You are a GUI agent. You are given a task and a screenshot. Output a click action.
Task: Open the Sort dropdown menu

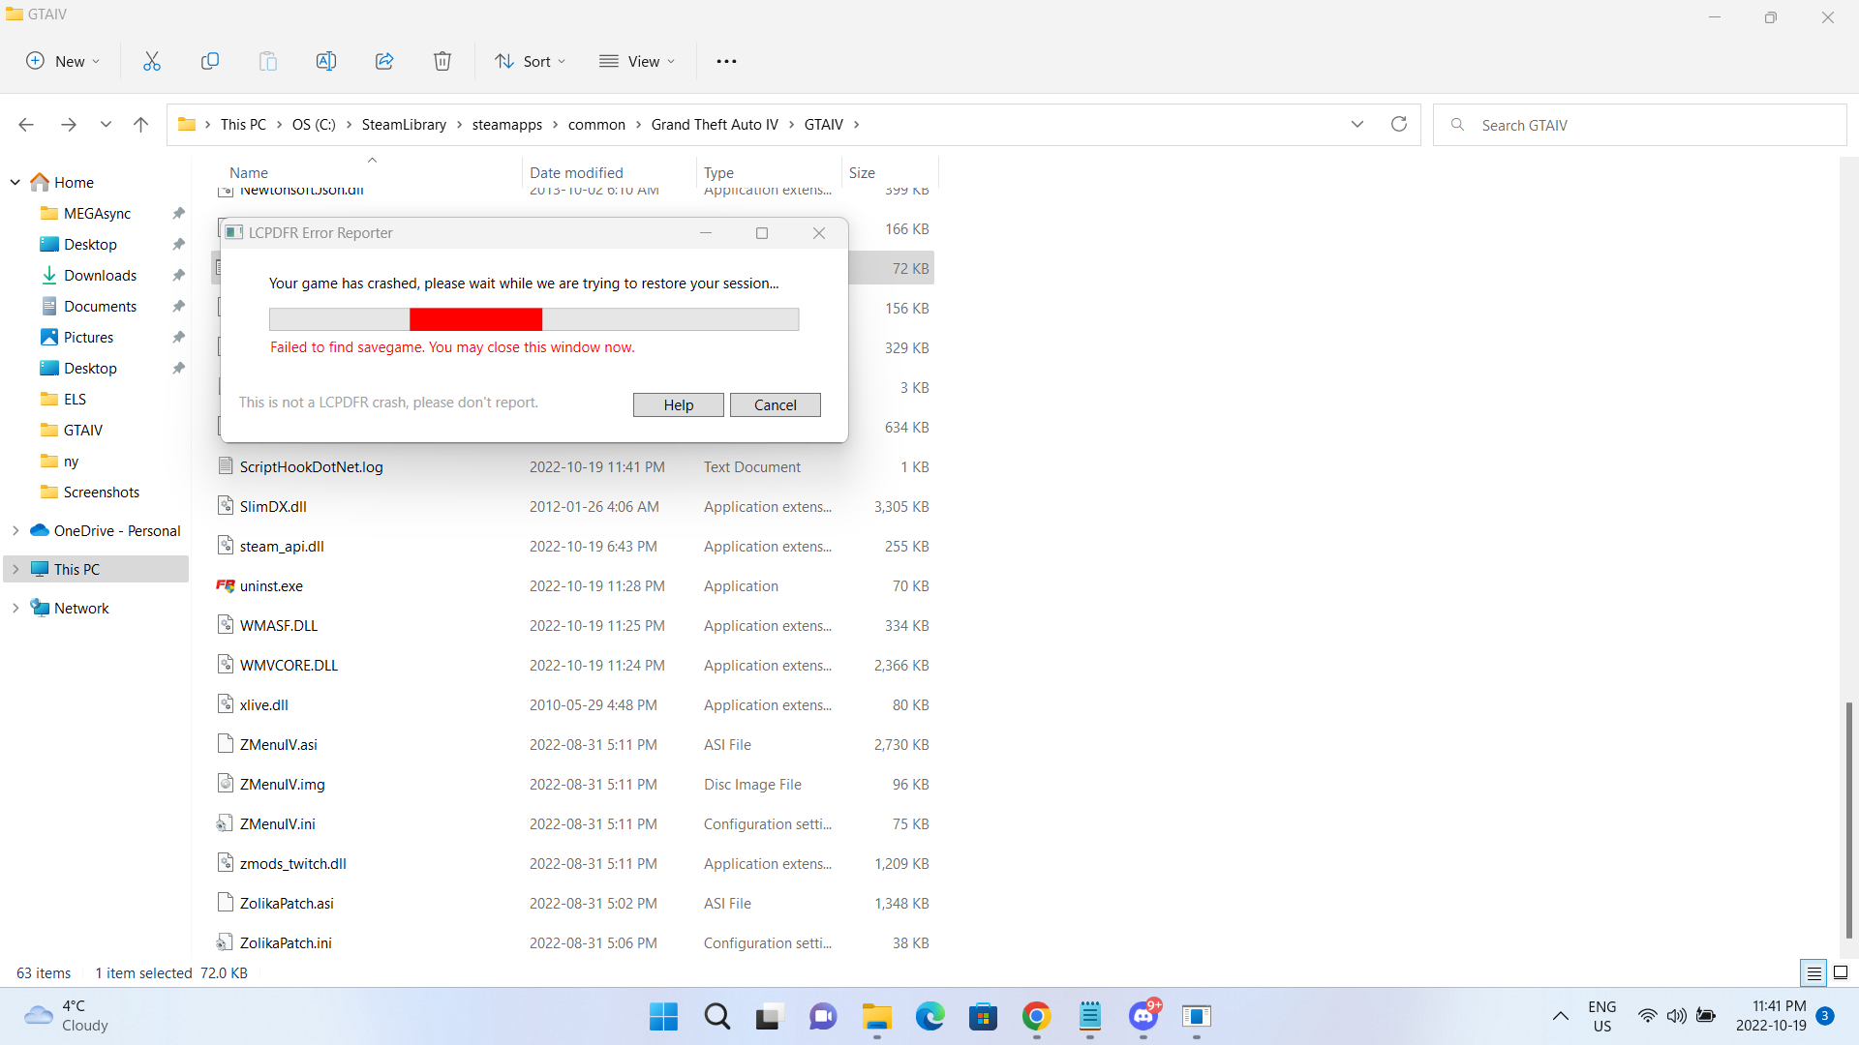pyautogui.click(x=531, y=61)
